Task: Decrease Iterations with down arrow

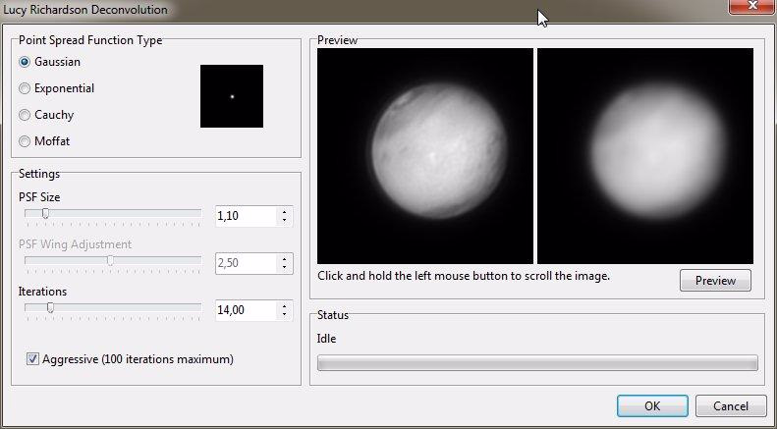Action: point(284,315)
